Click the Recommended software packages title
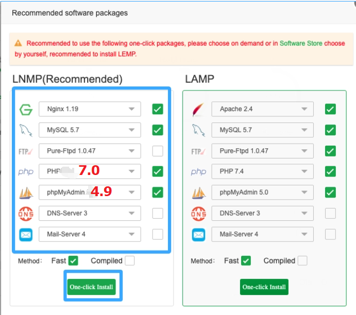 click(70, 13)
